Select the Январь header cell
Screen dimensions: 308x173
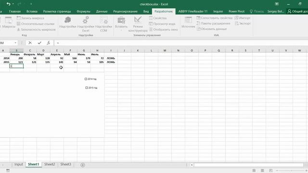point(16,54)
